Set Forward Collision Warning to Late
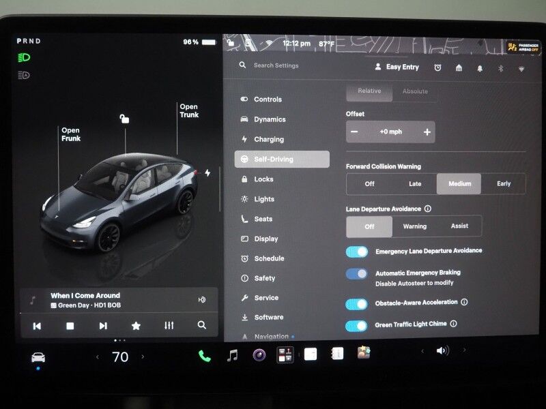546x409 pixels. [415, 183]
